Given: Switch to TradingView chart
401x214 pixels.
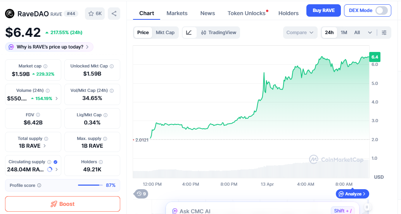Looking at the screenshot, I should pos(219,33).
